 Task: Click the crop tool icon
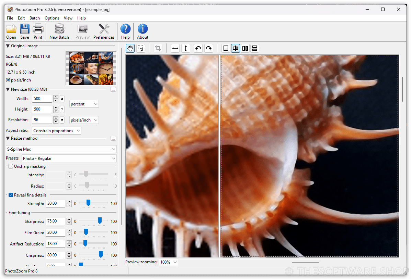coord(158,48)
